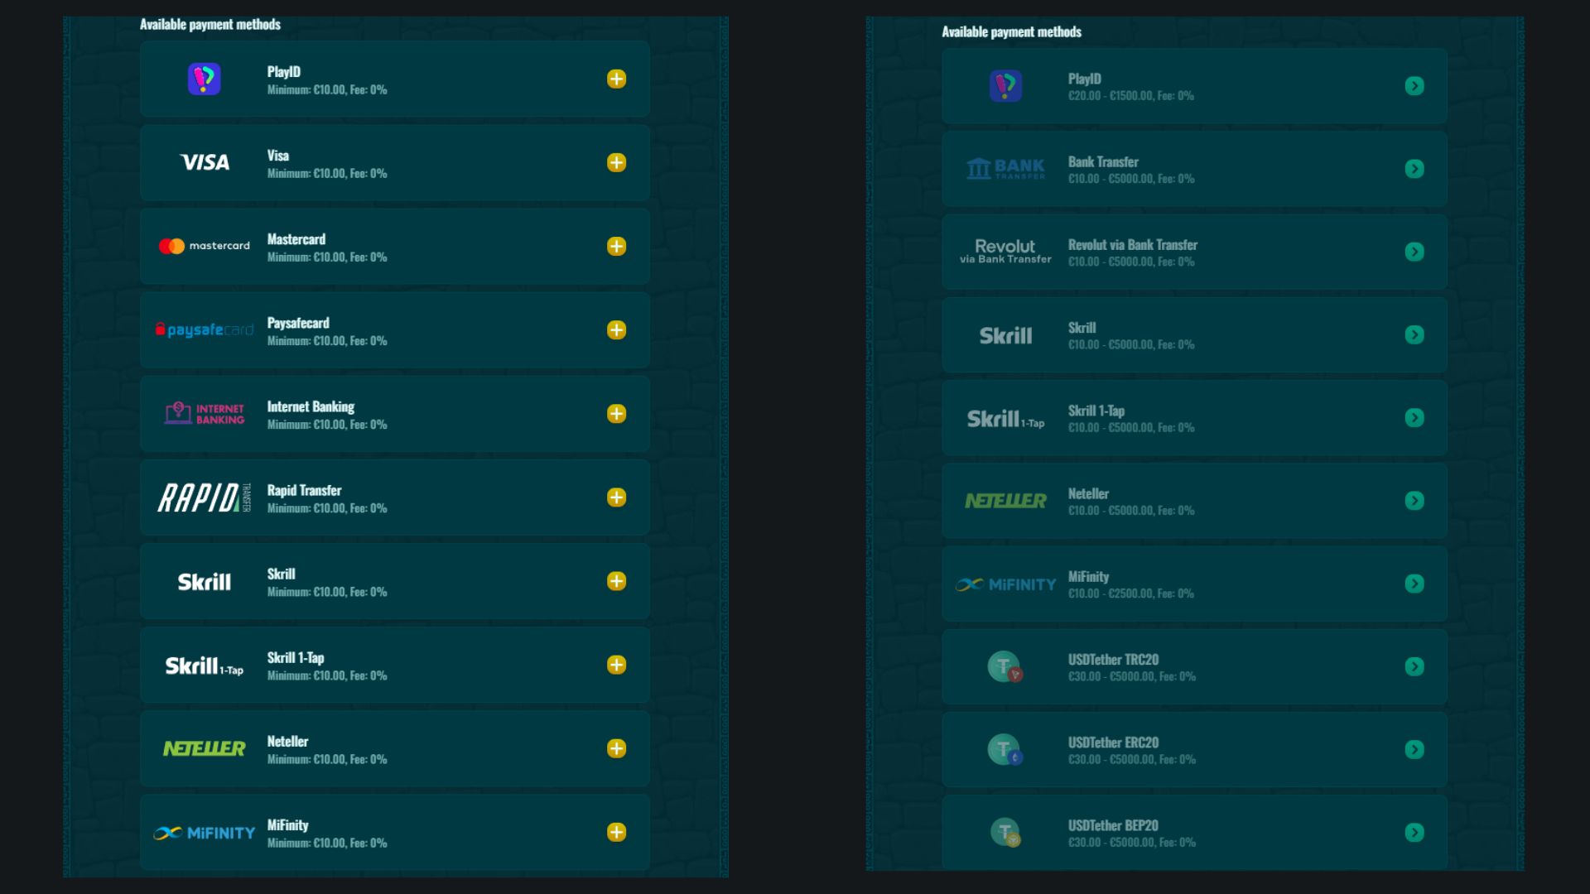This screenshot has height=894, width=1590.
Task: Click the Mastercard payment method label
Action: pyautogui.click(x=296, y=239)
